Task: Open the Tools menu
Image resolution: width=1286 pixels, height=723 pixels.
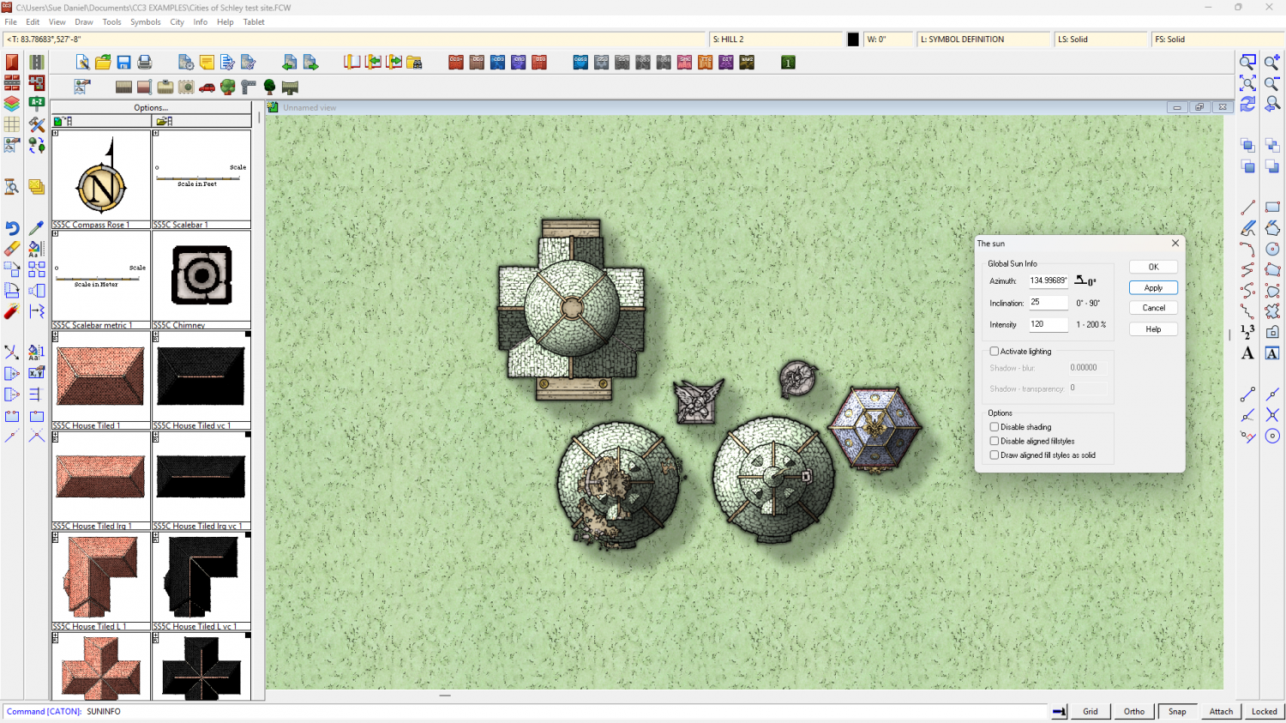Action: pyautogui.click(x=111, y=22)
